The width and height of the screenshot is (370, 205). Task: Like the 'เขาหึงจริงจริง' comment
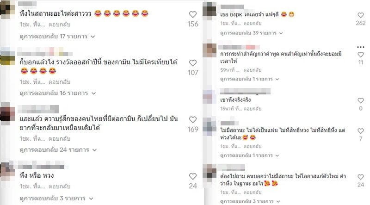tap(361, 100)
